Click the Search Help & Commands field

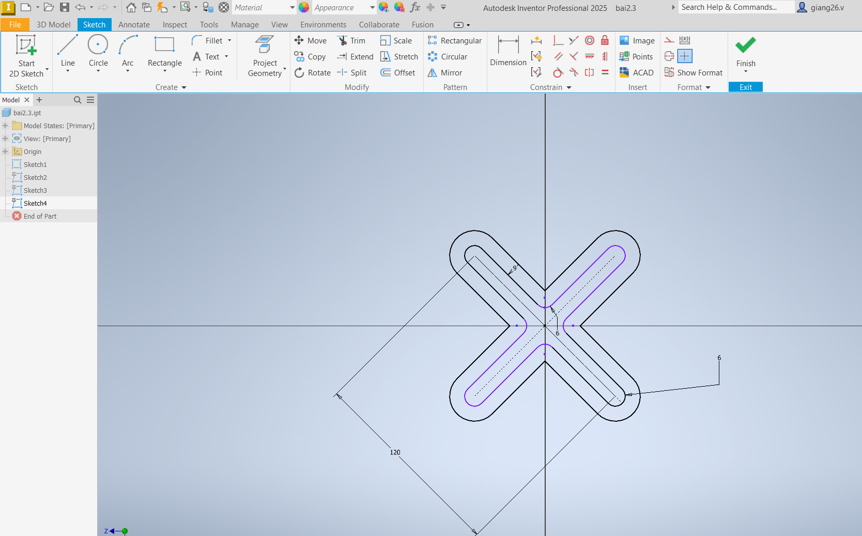735,7
